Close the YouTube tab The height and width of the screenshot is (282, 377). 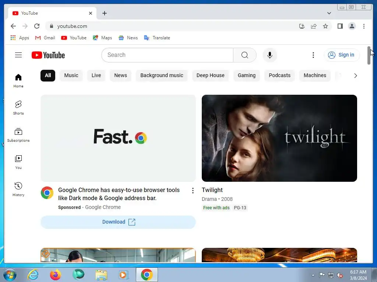[91, 13]
